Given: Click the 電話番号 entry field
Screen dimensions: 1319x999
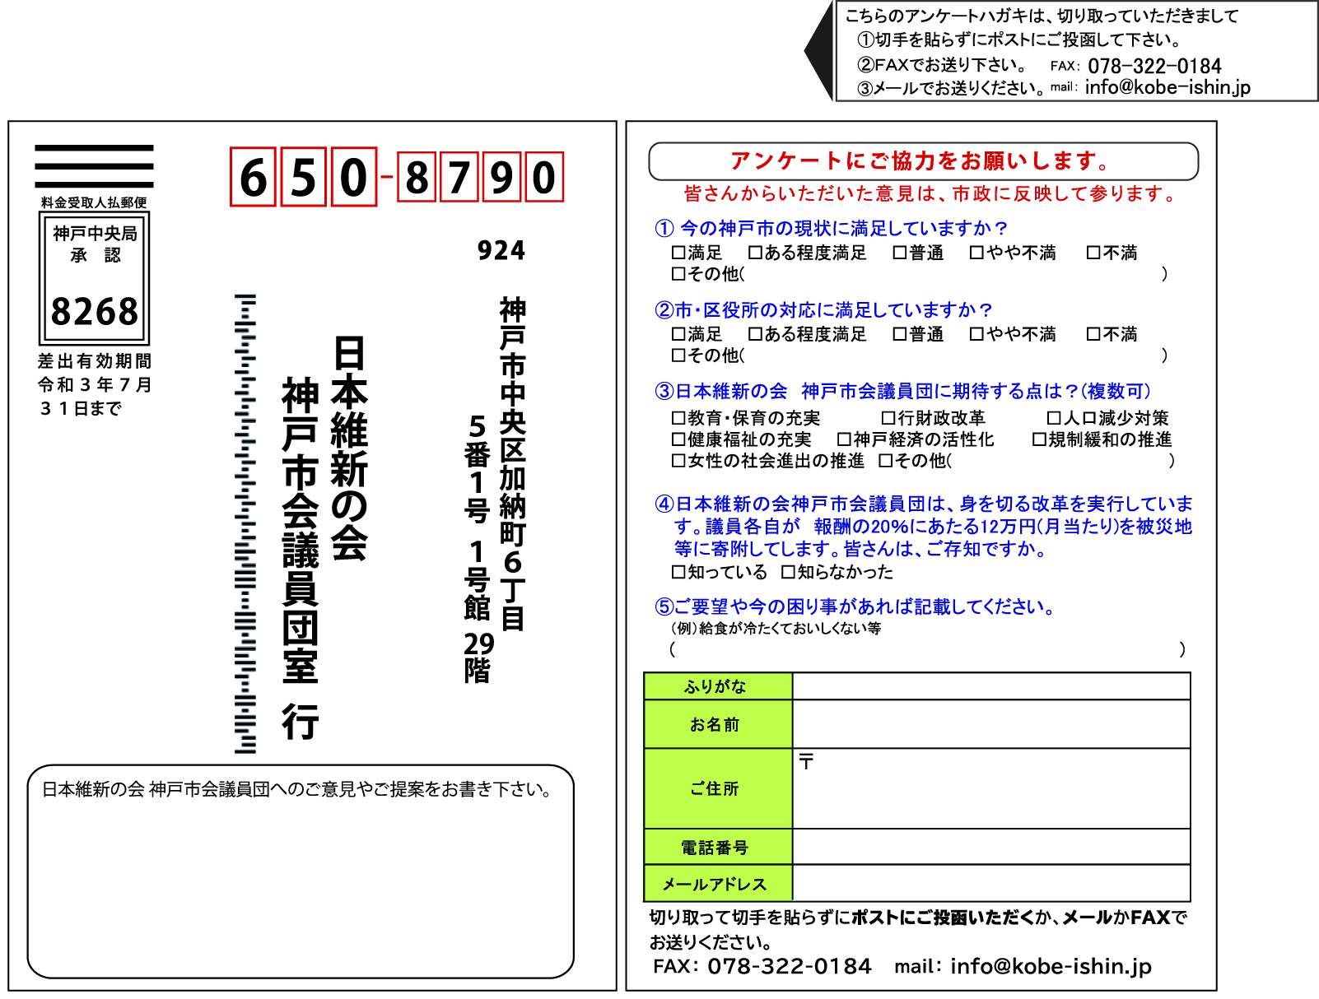Looking at the screenshot, I should click(x=991, y=847).
